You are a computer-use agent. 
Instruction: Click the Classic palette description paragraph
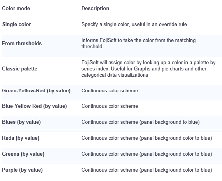tap(148, 69)
